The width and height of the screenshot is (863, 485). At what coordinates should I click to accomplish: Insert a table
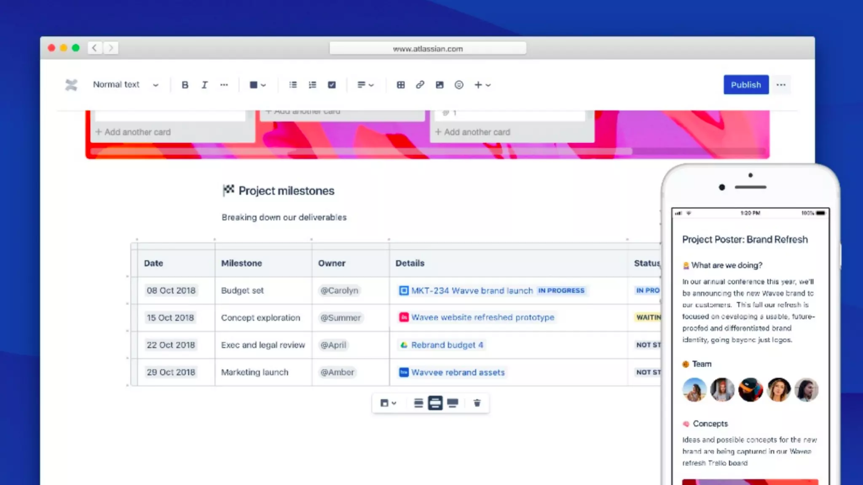pyautogui.click(x=401, y=85)
